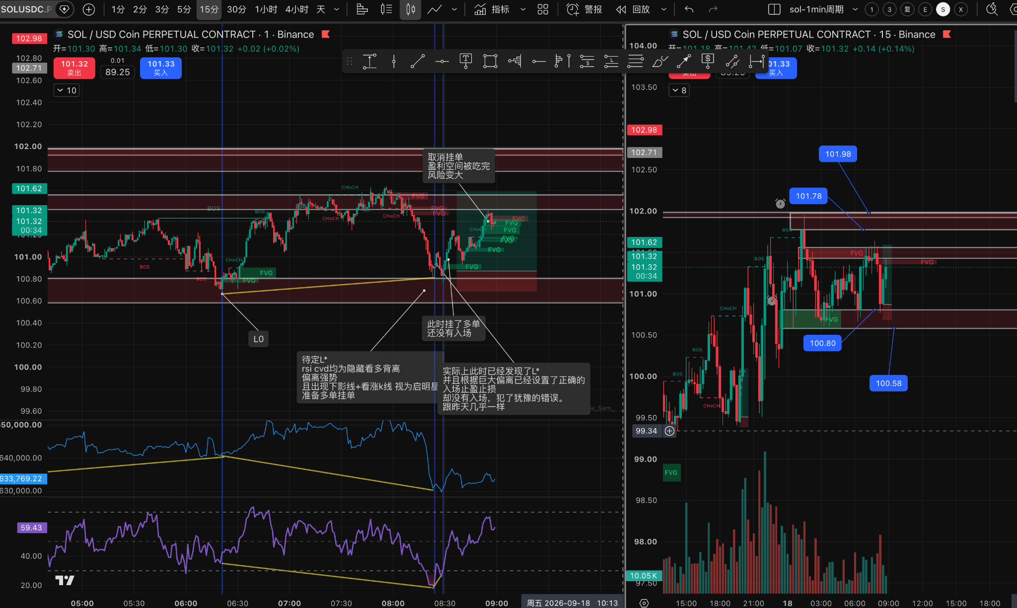Open the indicator templates grid icon
Viewport: 1017px width, 608px height.
point(543,9)
